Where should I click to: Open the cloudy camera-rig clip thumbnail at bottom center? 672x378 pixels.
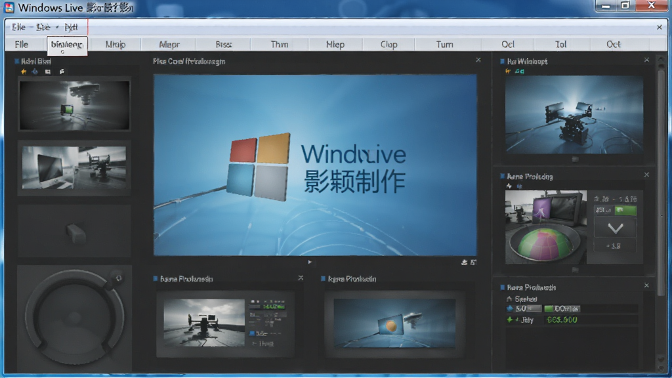[204, 323]
